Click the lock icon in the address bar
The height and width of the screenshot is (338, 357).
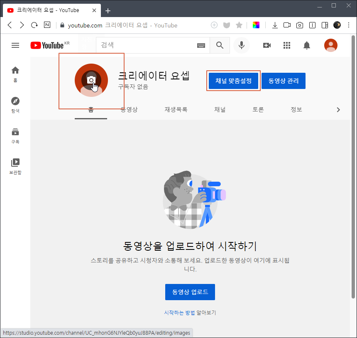[62, 25]
